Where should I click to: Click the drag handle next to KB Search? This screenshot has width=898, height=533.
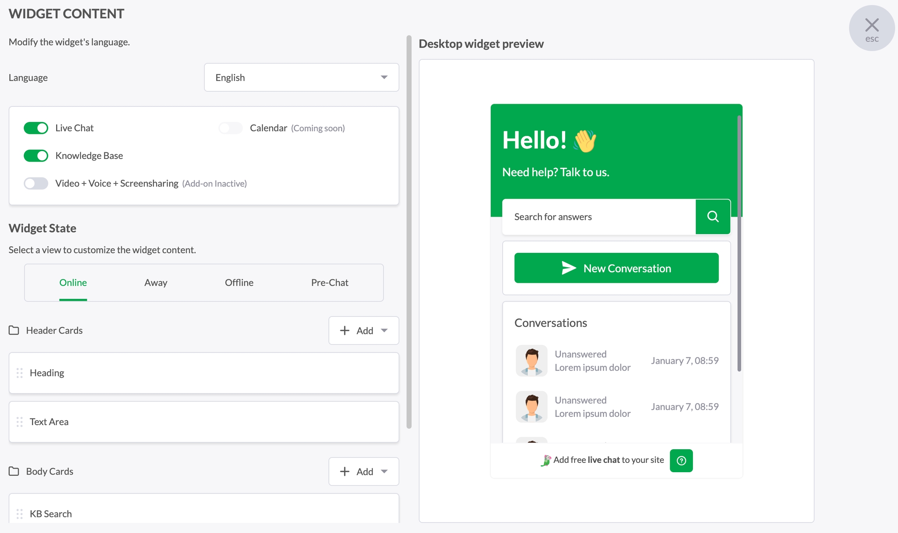coord(19,514)
